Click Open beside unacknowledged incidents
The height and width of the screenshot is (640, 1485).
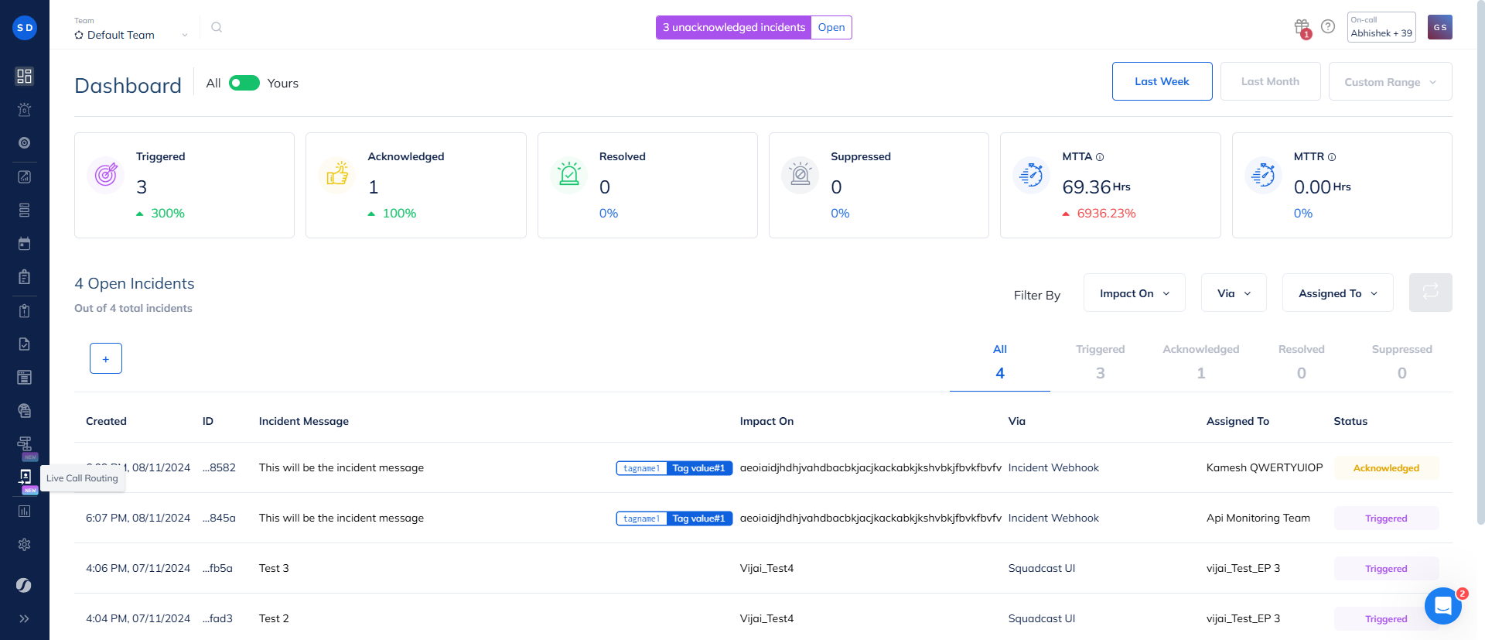[x=831, y=27]
